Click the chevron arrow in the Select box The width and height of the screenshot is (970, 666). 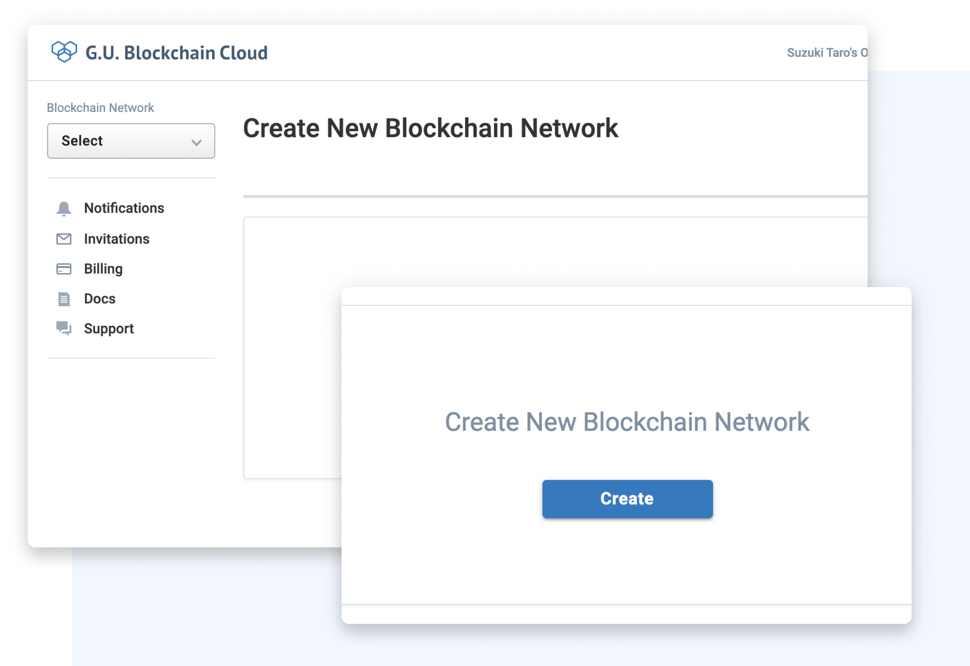click(196, 142)
